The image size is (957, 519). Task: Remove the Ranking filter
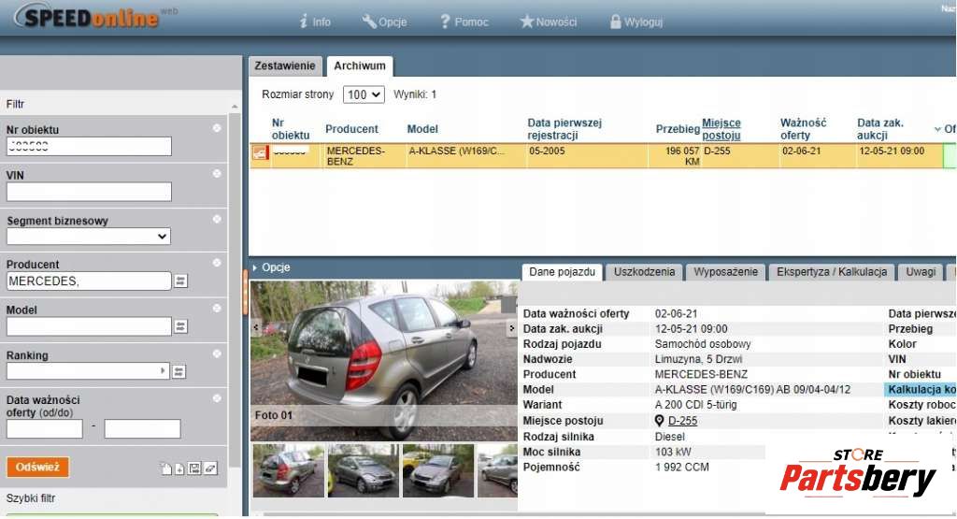click(217, 353)
